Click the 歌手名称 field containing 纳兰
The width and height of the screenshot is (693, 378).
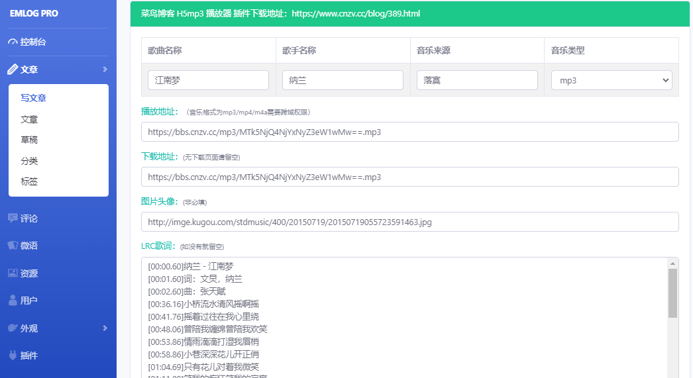(343, 80)
